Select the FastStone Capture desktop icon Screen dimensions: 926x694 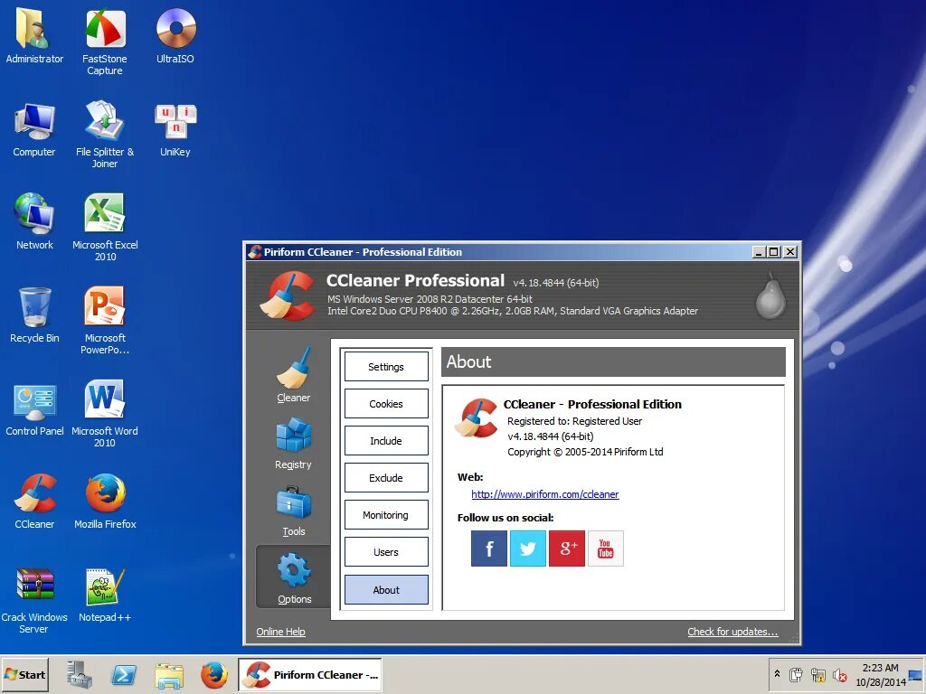105,42
